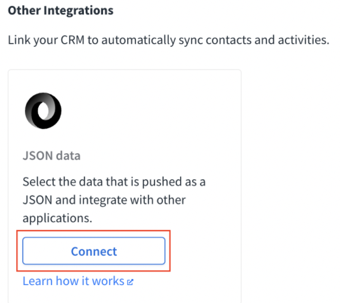340x303 pixels.
Task: Click the gray JSON data label under logo
Action: point(51,156)
